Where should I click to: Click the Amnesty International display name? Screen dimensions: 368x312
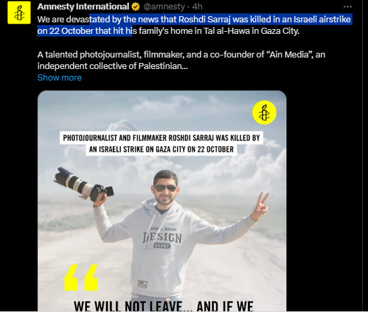(x=83, y=7)
